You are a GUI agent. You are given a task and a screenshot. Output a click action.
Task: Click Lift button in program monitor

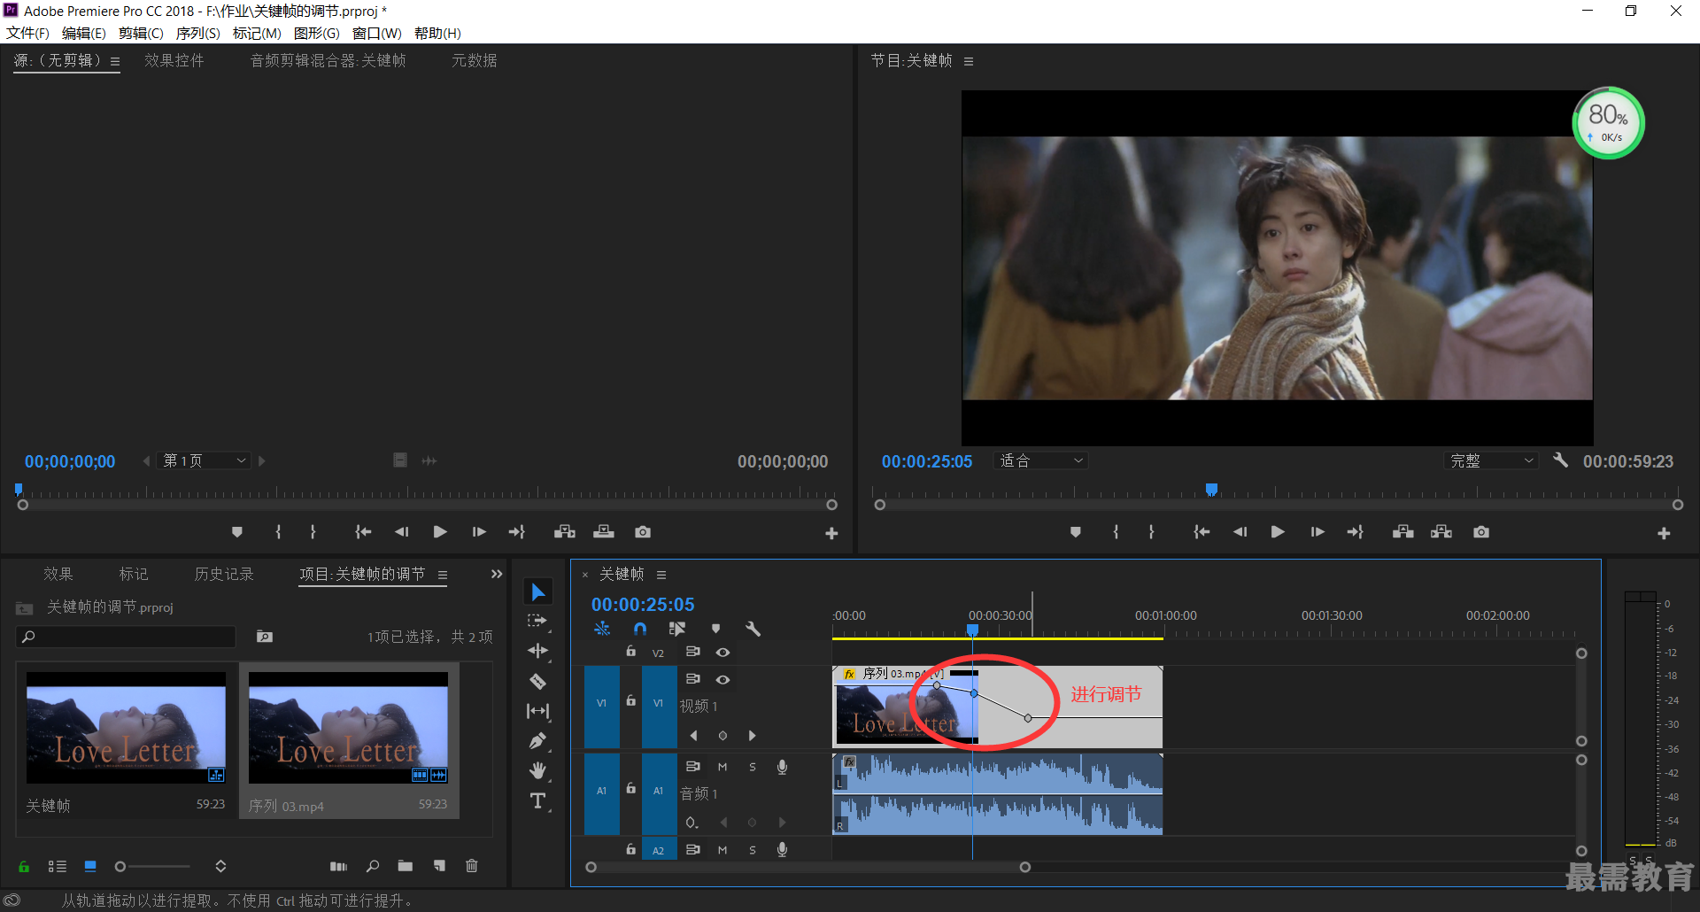pyautogui.click(x=1402, y=532)
